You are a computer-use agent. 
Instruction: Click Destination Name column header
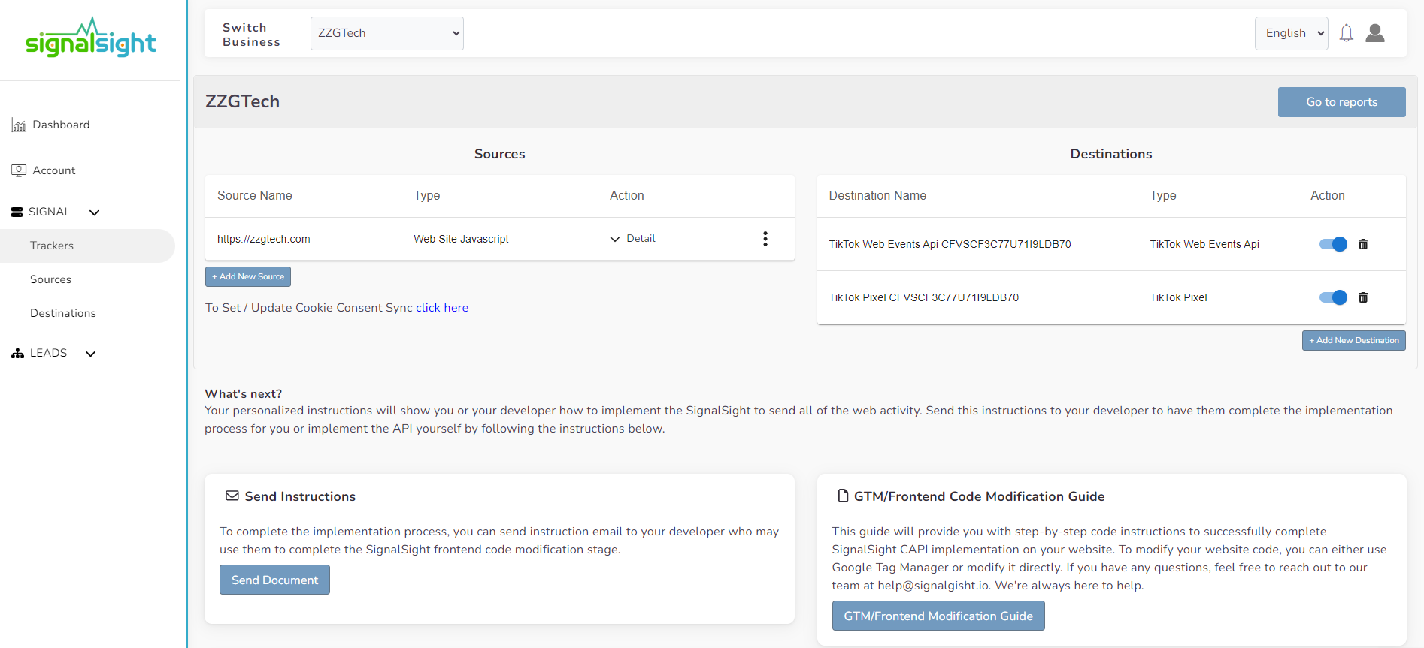click(x=877, y=195)
